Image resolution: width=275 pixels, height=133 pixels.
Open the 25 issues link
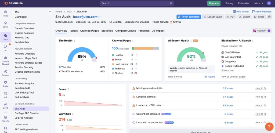tap(228, 88)
